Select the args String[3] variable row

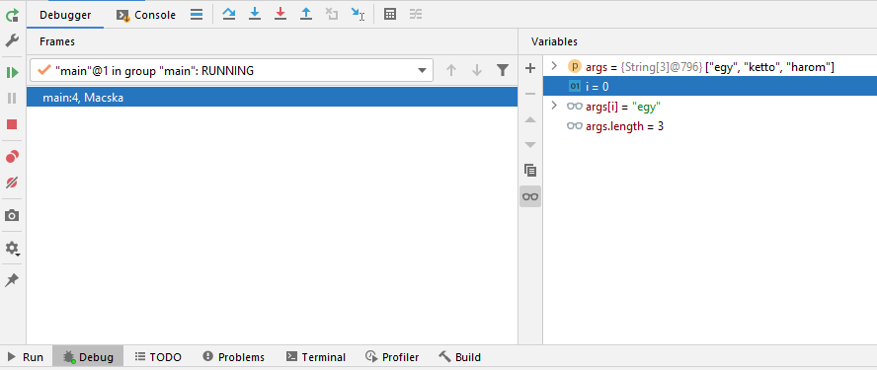pos(710,67)
